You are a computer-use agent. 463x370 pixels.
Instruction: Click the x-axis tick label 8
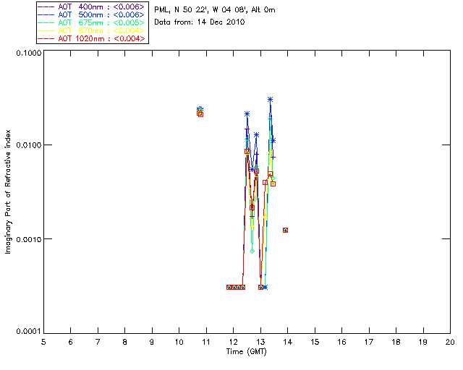click(x=125, y=342)
